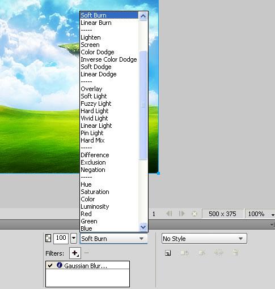Click the previous frame playback icon
Viewport: 275px width, 289px height.
169,214
